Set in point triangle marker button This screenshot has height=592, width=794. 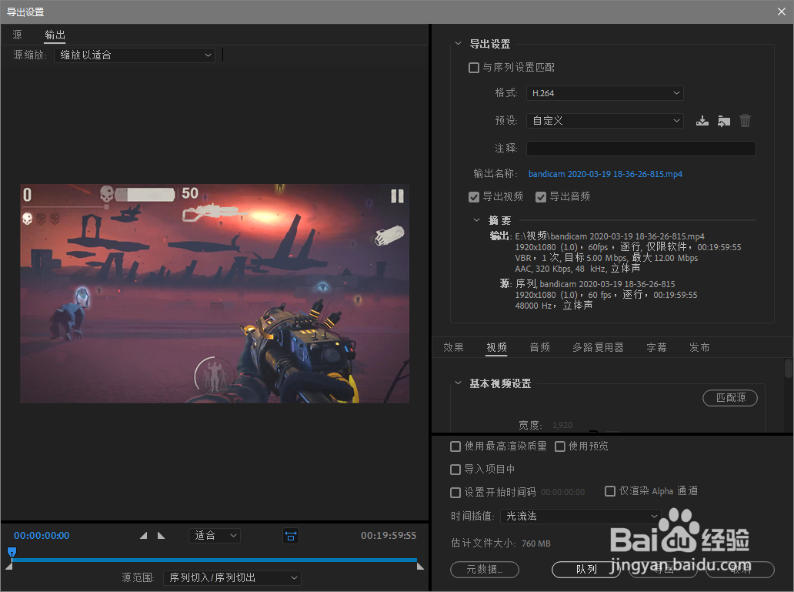[x=144, y=535]
